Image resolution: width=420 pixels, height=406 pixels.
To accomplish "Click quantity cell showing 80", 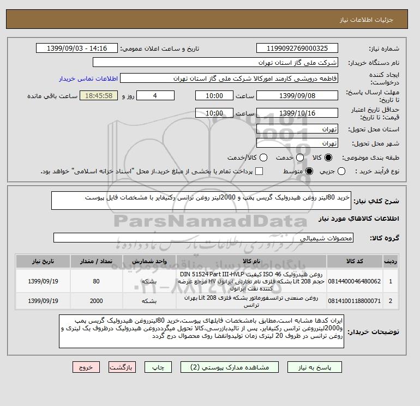I will (96, 281).
